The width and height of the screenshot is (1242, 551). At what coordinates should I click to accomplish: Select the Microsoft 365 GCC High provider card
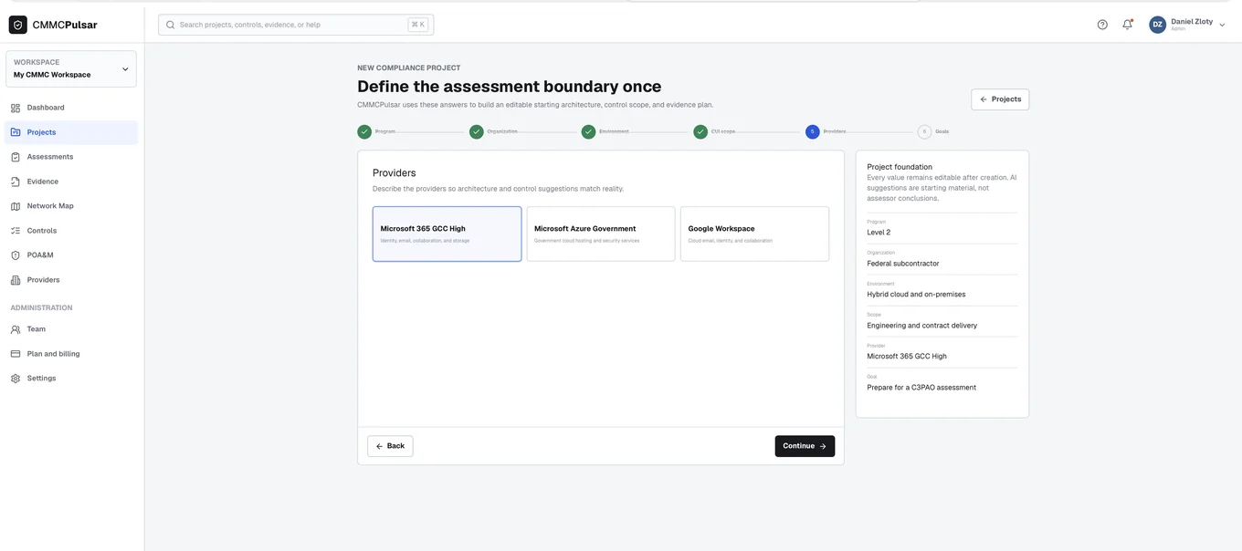click(x=447, y=234)
